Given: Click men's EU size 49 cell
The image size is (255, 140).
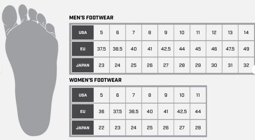Looking at the screenshot, I should pos(246,49).
